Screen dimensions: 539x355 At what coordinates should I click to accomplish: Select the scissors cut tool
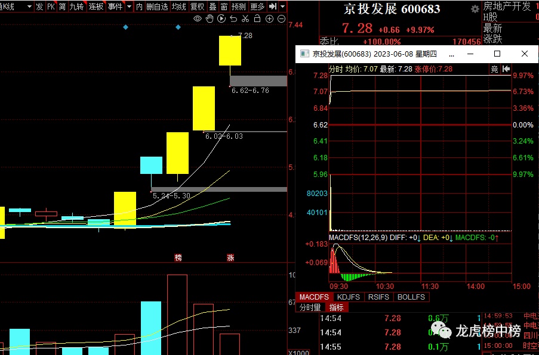pyautogui.click(x=245, y=19)
